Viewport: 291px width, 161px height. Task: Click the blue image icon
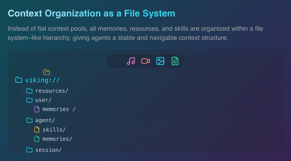pyautogui.click(x=160, y=61)
